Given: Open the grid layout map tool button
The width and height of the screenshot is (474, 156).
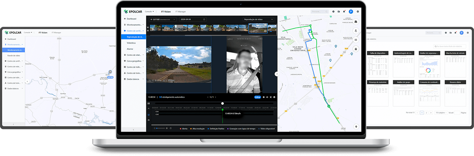Looking at the screenshot, I should pyautogui.click(x=356, y=40).
